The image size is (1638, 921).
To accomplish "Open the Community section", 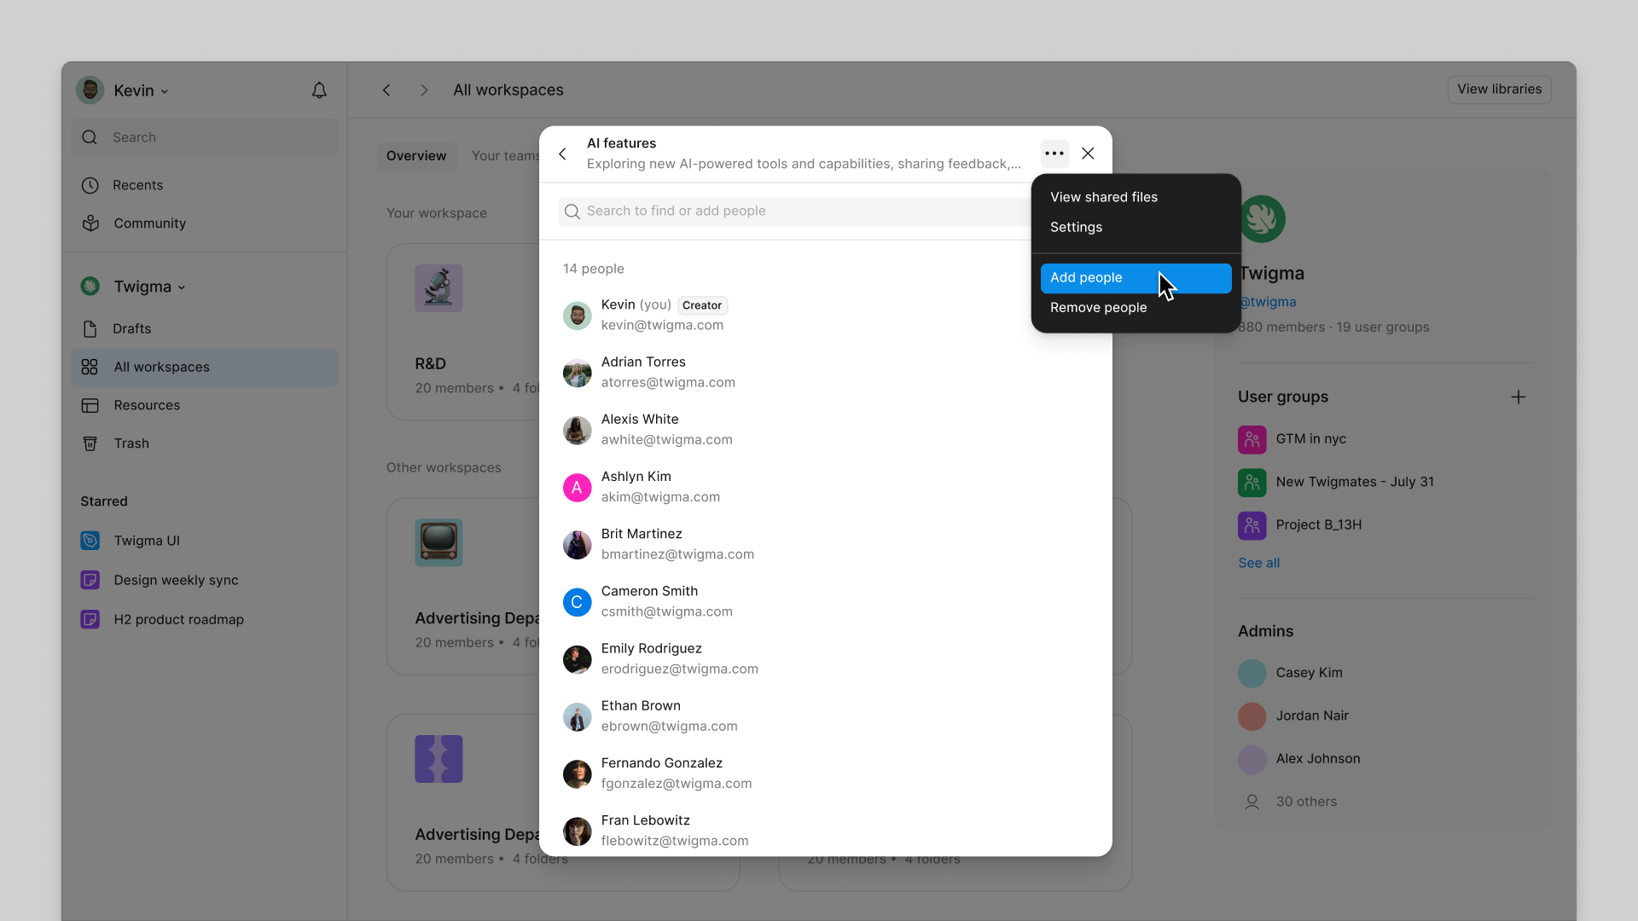I will [149, 223].
